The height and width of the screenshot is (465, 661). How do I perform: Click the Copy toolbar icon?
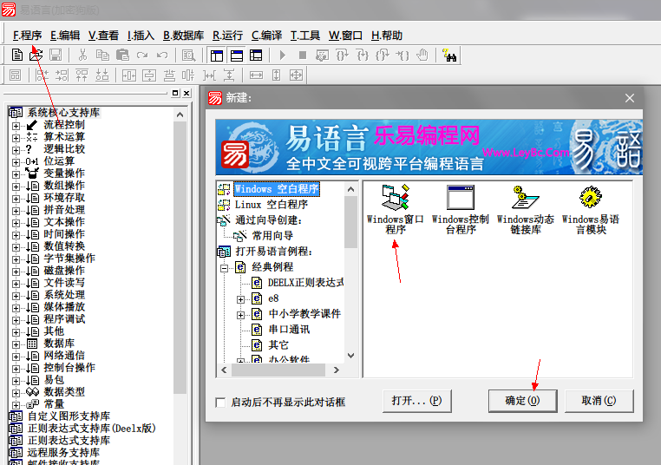pos(102,55)
